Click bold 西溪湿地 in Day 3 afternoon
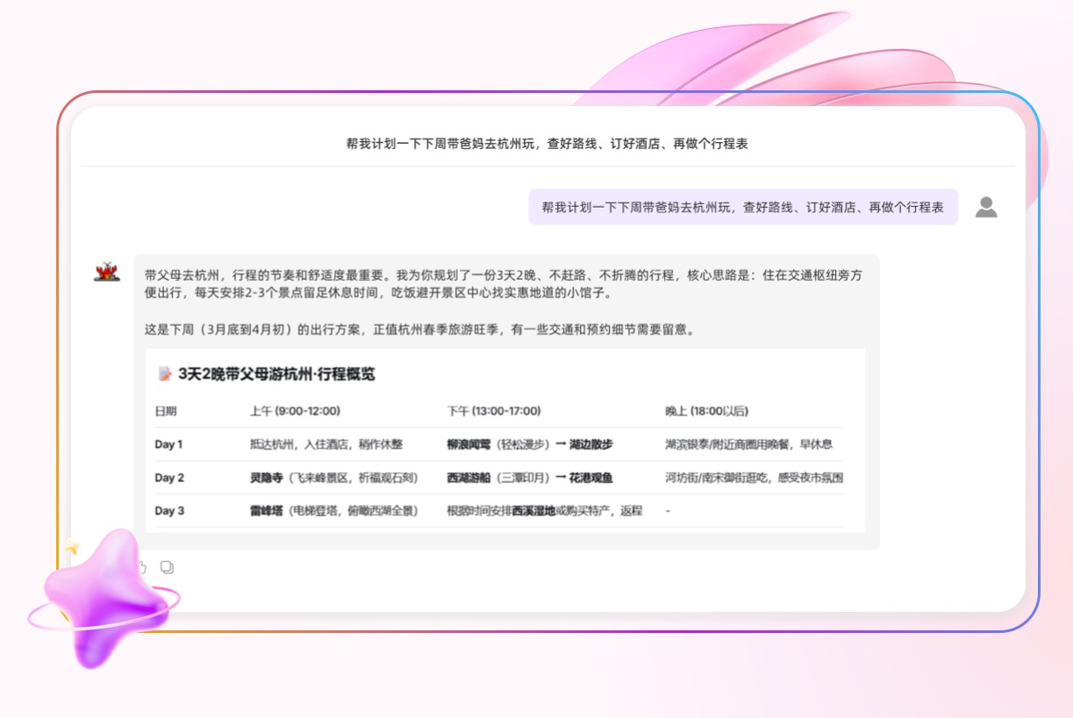The image size is (1073, 718). (533, 510)
